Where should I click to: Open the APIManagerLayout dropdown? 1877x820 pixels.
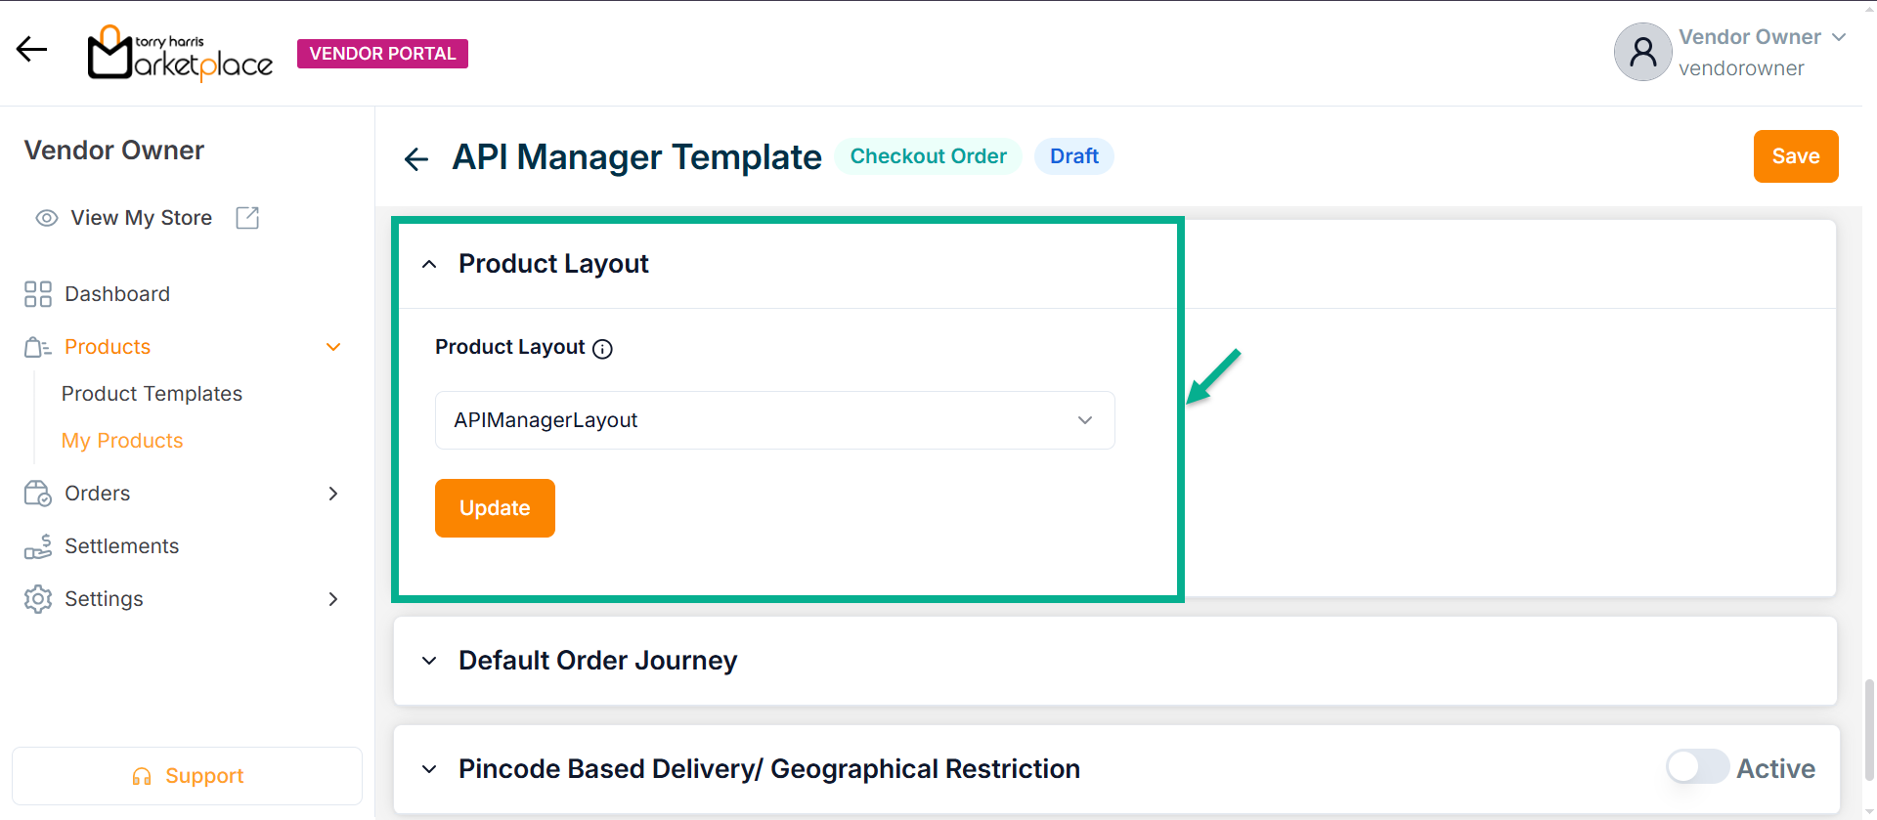(x=774, y=420)
